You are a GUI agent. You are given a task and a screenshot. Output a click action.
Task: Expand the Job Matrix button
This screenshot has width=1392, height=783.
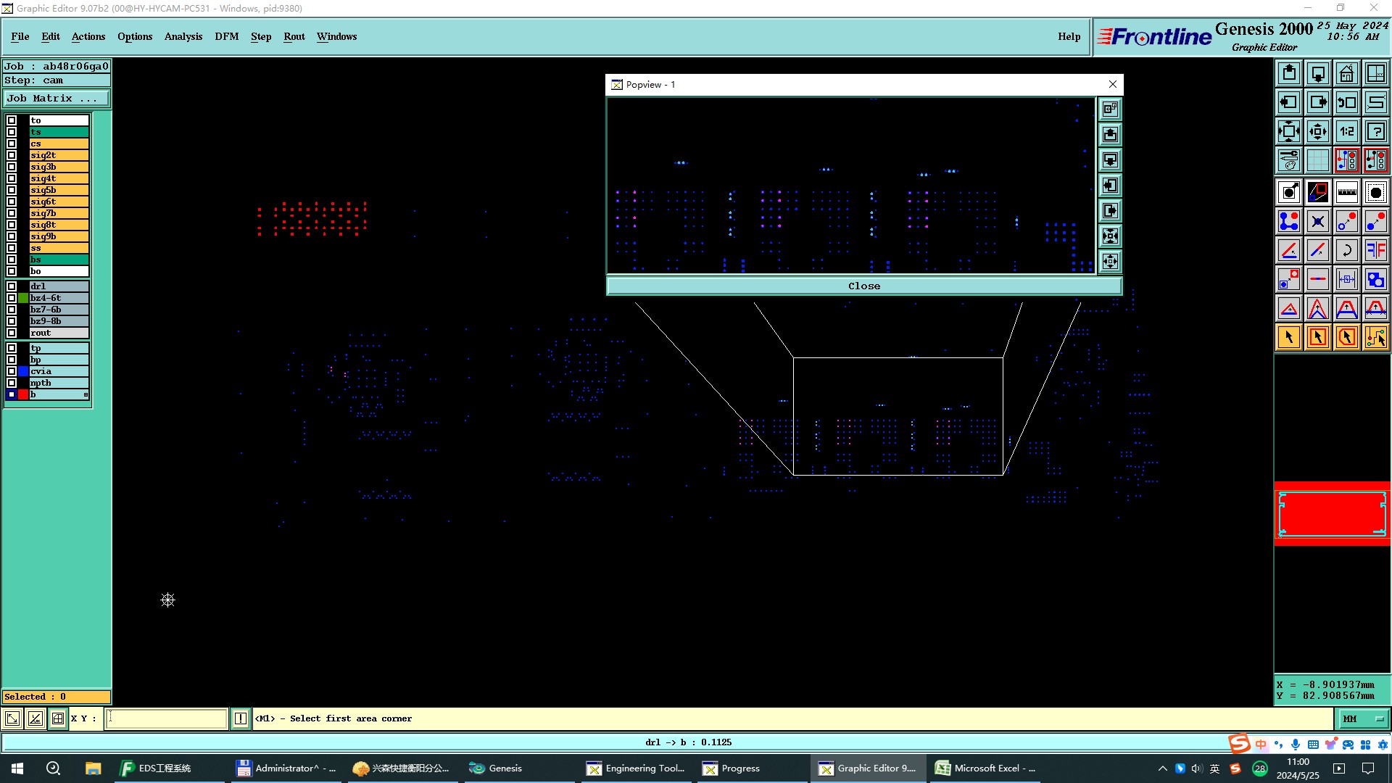point(57,99)
